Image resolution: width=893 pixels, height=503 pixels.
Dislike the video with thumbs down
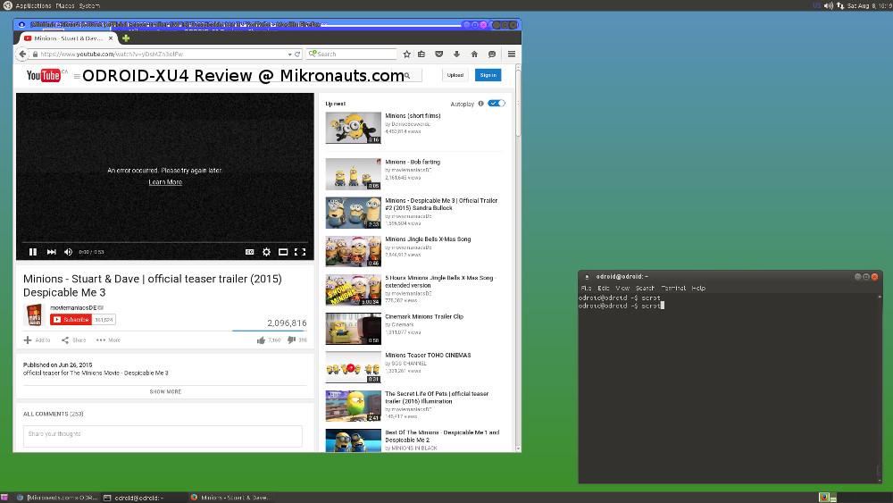292,340
